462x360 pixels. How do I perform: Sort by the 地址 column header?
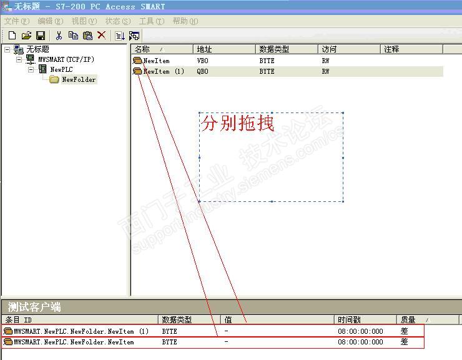pyautogui.click(x=224, y=49)
